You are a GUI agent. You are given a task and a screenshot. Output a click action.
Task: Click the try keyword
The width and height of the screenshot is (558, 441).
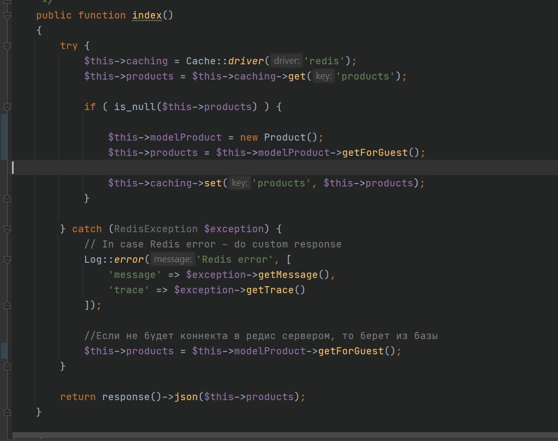pyautogui.click(x=69, y=46)
